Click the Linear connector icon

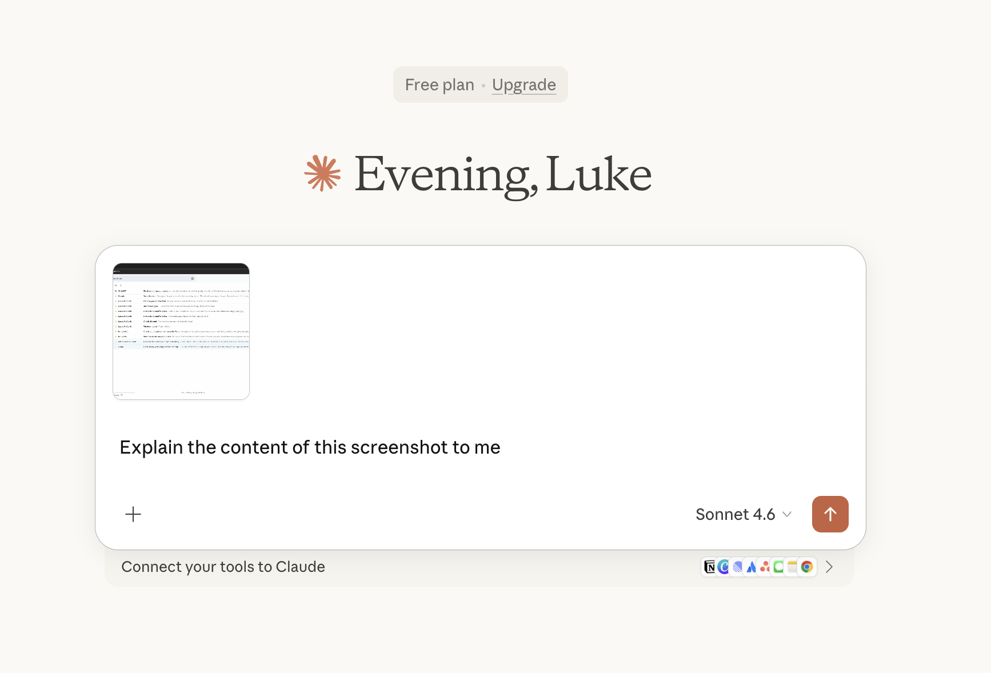(737, 567)
